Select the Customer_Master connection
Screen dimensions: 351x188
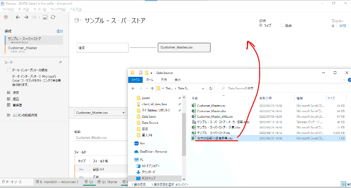point(34,49)
